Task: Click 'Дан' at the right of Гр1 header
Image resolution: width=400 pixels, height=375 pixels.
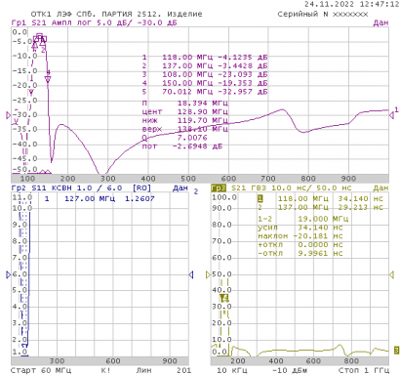Action: click(x=380, y=22)
